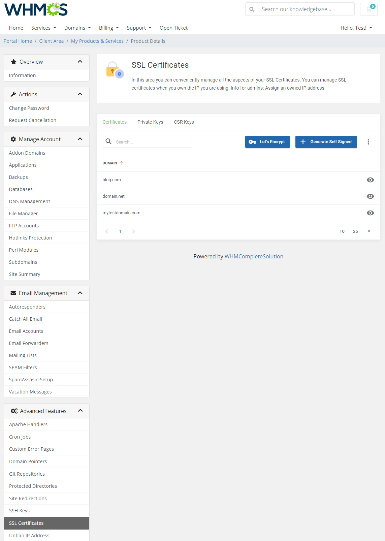Click the Advanced Features gears icon
The height and width of the screenshot is (541, 385).
(x=14, y=411)
